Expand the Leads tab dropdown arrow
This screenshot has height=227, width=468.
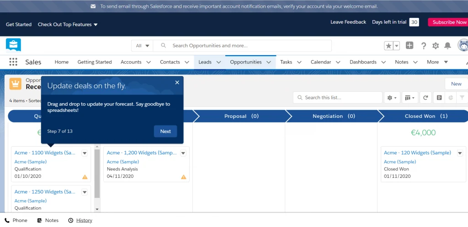(218, 62)
